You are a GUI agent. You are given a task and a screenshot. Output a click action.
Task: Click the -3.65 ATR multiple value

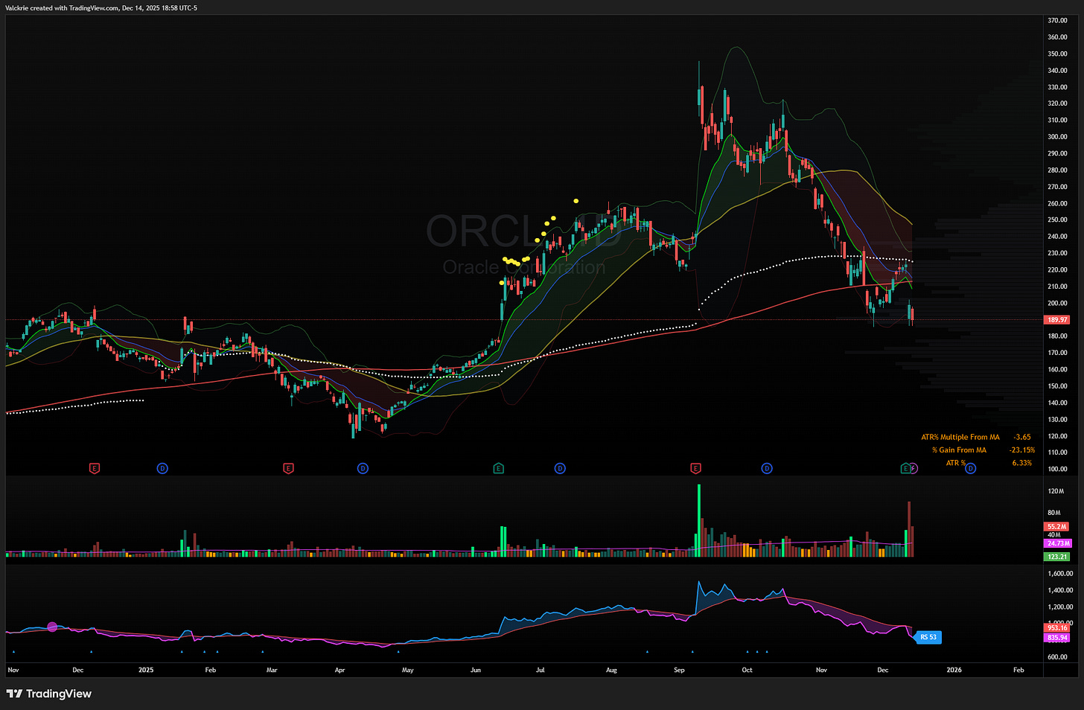pyautogui.click(x=1022, y=437)
